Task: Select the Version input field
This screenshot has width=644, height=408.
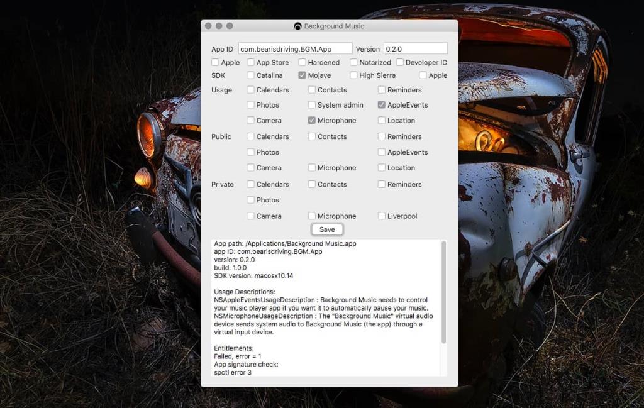Action: [x=416, y=48]
